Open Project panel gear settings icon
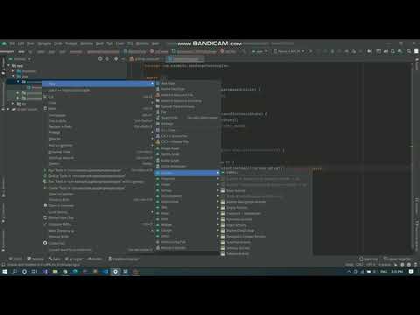The image size is (420, 315). click(115, 59)
